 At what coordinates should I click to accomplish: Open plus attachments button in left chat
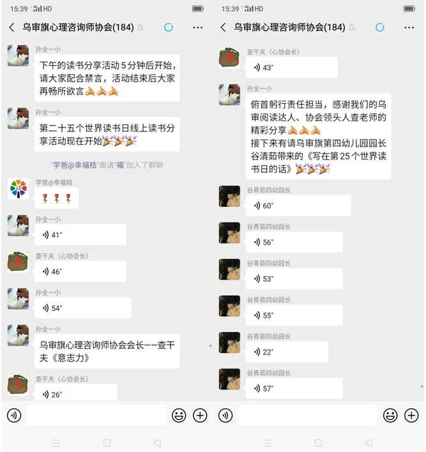pos(200,416)
